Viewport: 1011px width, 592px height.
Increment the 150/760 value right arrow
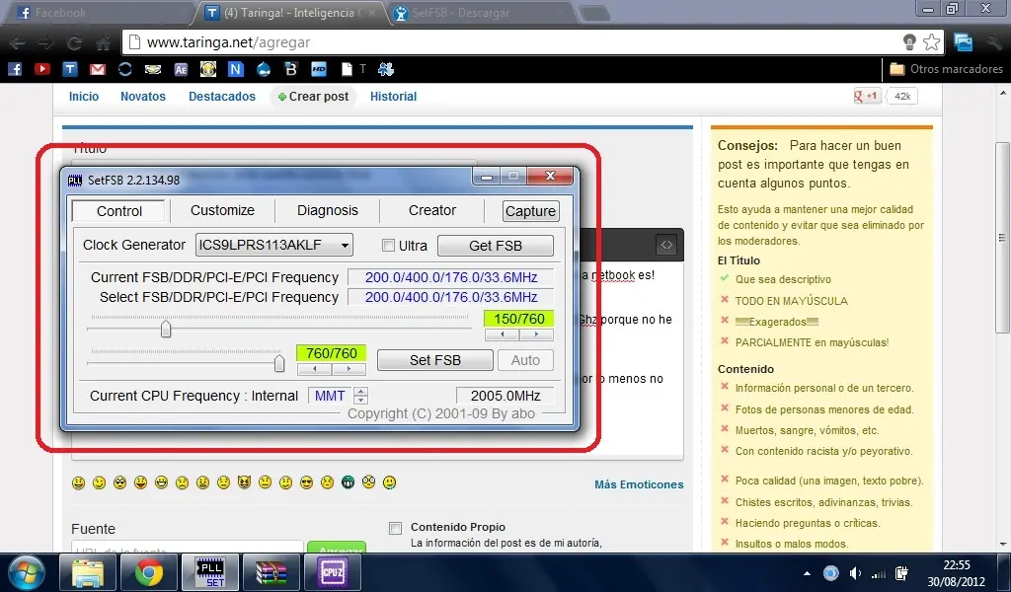536,334
